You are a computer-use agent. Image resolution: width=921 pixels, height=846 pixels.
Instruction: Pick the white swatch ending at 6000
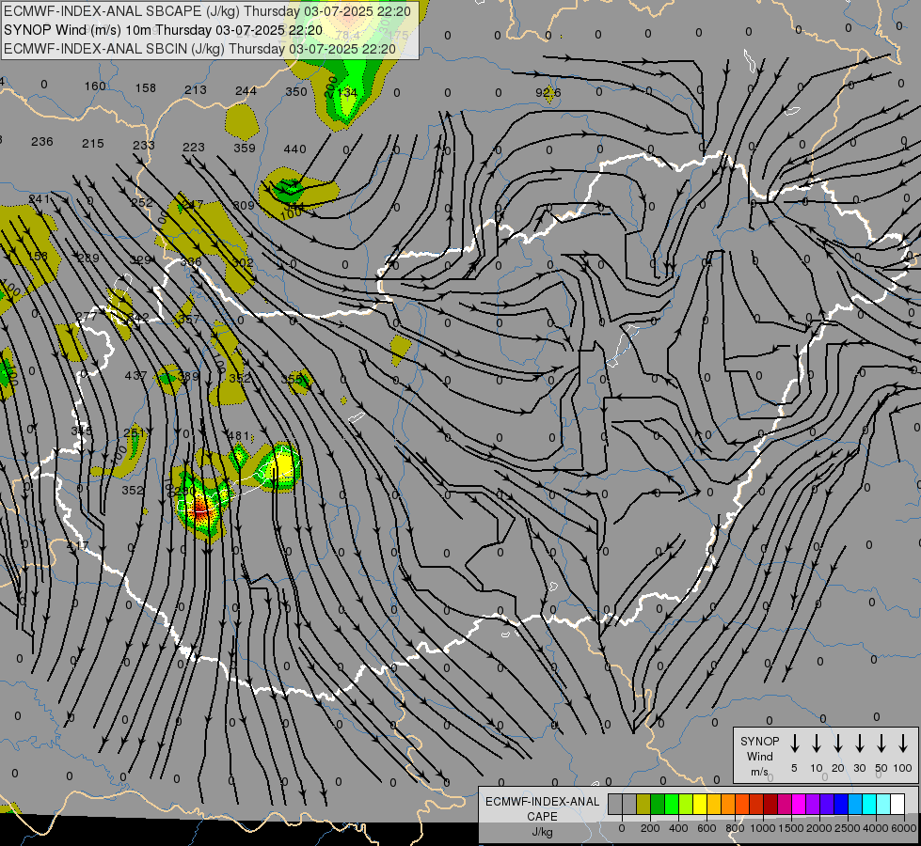[x=897, y=805]
